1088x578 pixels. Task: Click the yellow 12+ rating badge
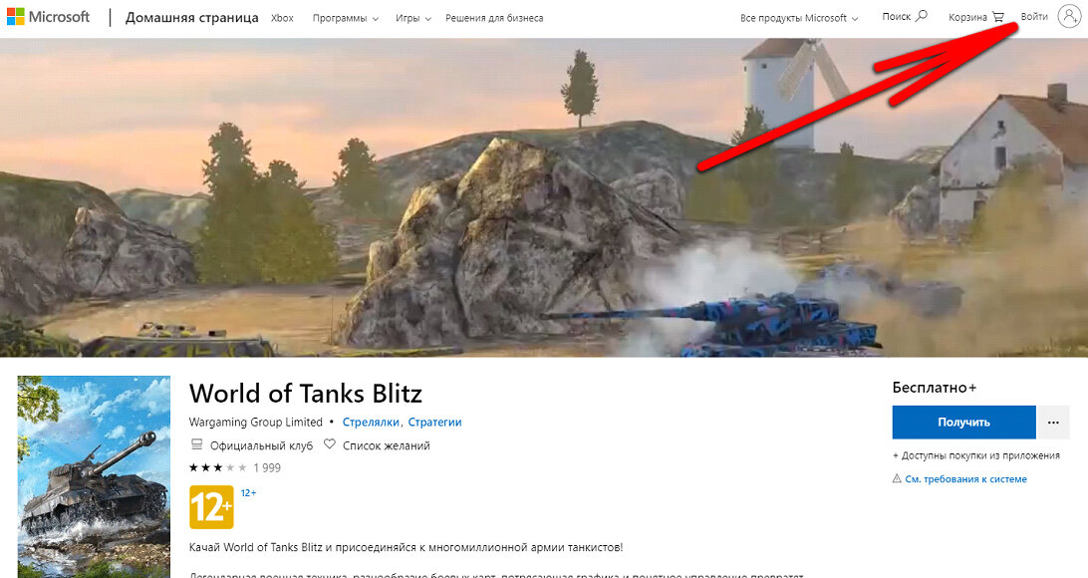[x=211, y=507]
